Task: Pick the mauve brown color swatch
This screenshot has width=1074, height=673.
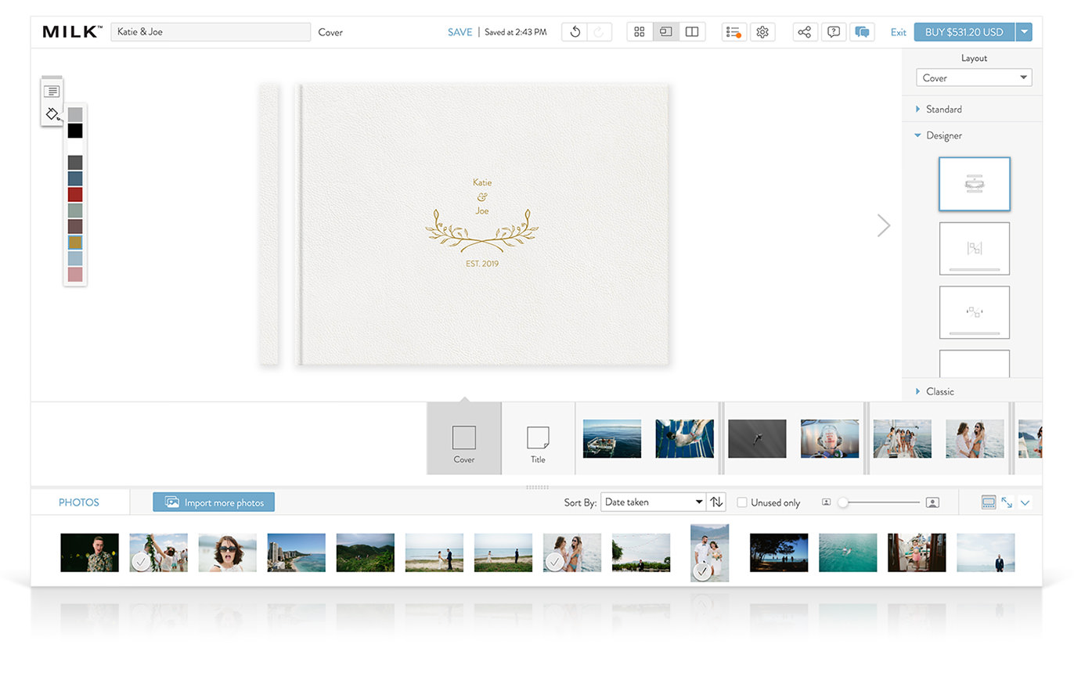Action: pyautogui.click(x=75, y=226)
